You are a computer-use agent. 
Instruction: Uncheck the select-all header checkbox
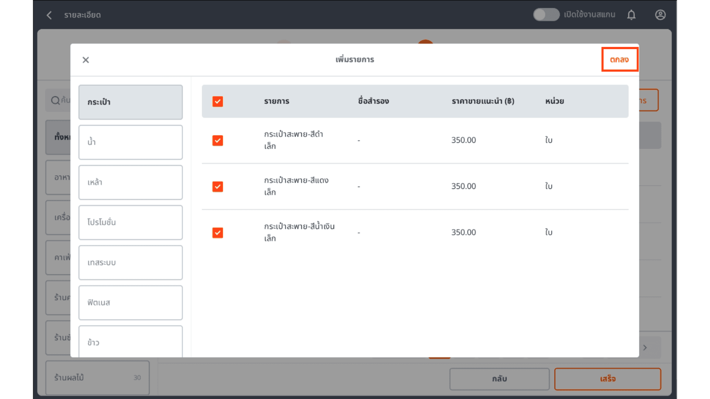[x=217, y=102]
